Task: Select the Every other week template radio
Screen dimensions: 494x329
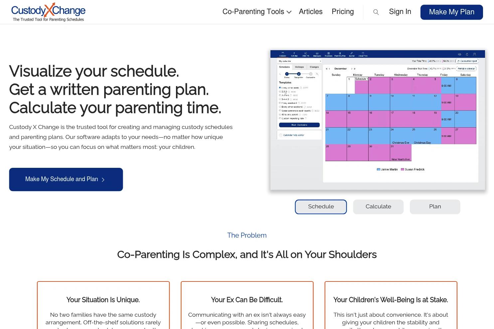Action: click(280, 87)
